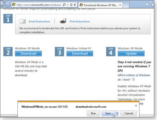Close the Download Windows XP Mode tab

[x=120, y=5]
